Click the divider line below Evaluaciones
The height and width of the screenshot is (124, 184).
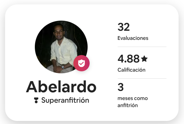click(x=142, y=47)
